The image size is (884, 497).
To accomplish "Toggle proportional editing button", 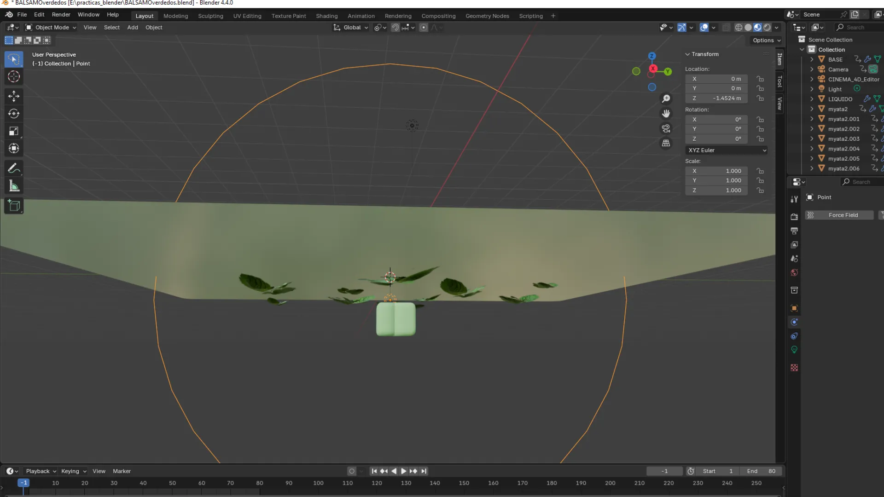I will point(424,28).
